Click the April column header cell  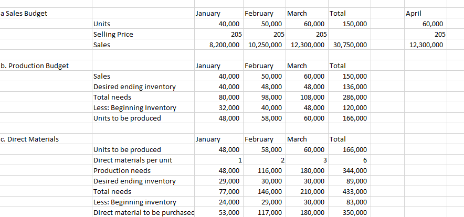pyautogui.click(x=414, y=14)
